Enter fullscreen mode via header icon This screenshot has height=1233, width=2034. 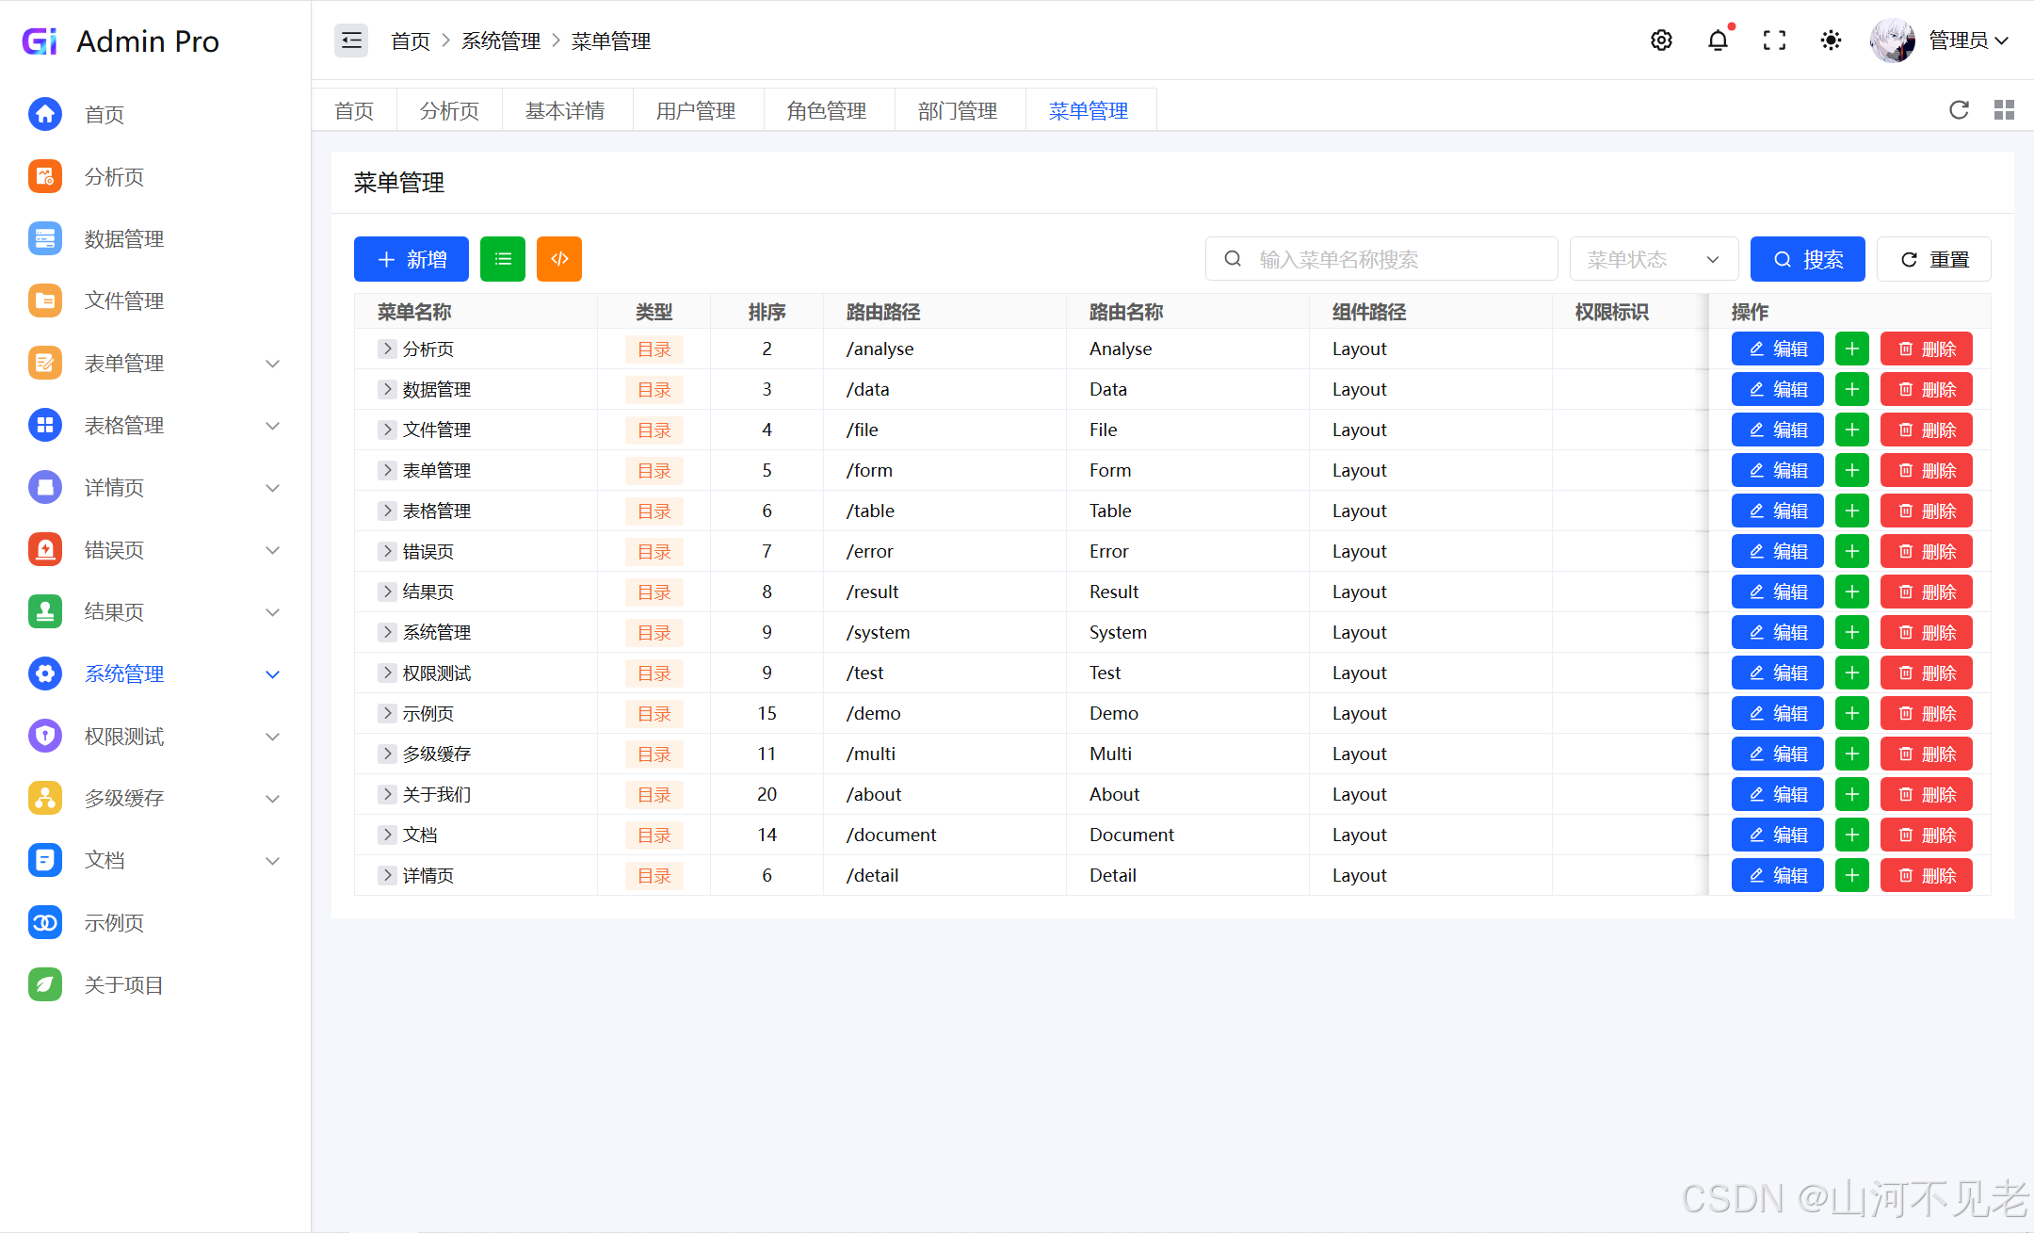[x=1774, y=41]
